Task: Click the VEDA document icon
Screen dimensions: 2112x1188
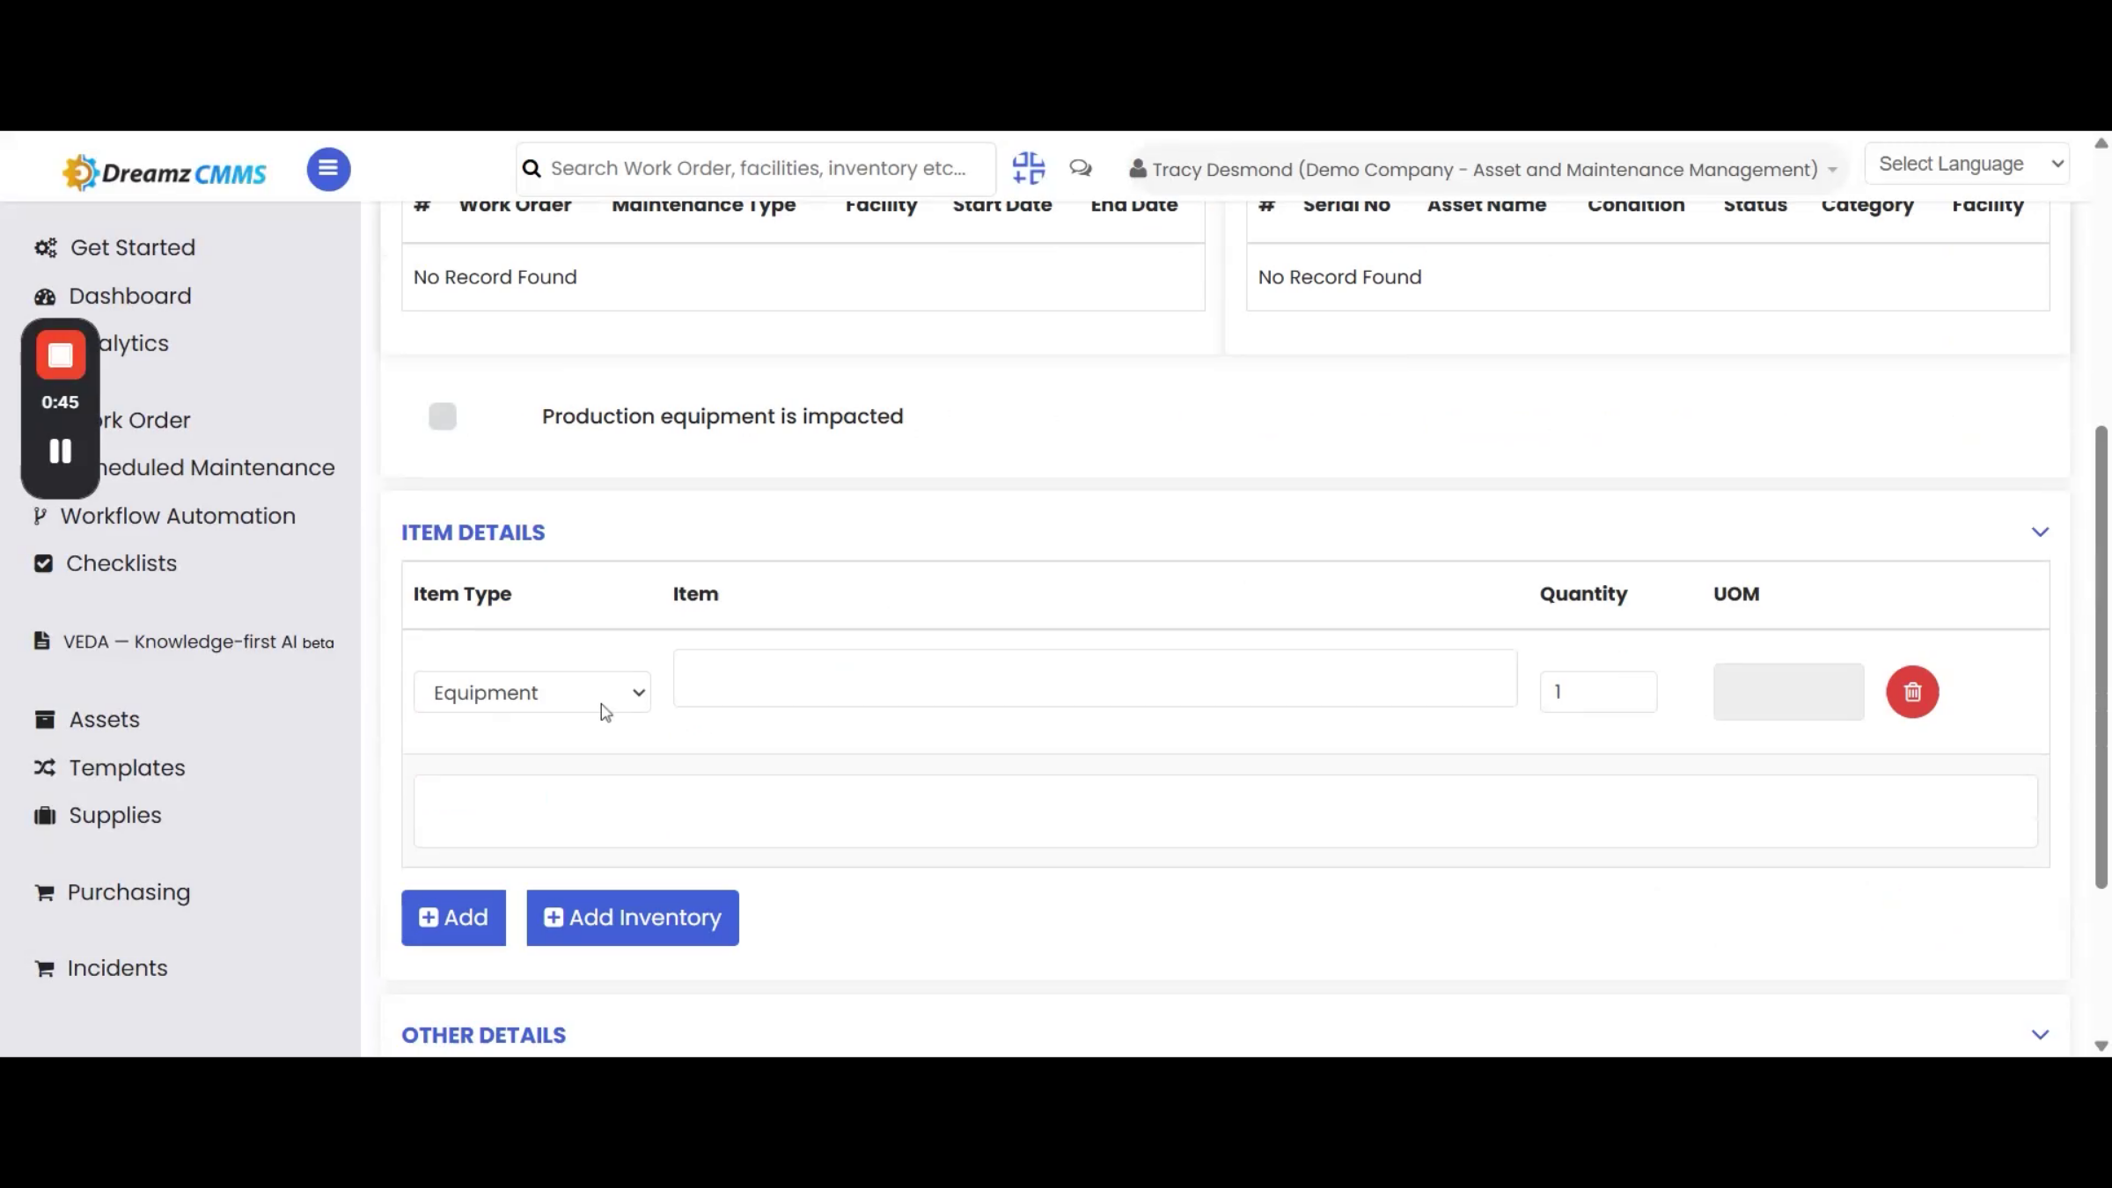Action: tap(41, 641)
